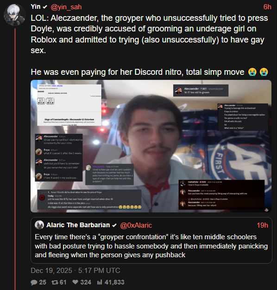Open the @0xAlaric handle link
The width and height of the screenshot is (277, 290).
tap(136, 225)
